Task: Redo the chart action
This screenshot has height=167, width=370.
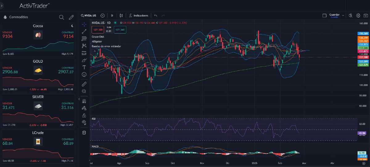Action: [163, 15]
